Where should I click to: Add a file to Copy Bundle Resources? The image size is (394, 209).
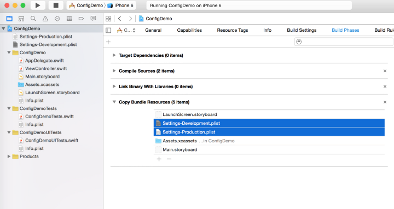coord(159,159)
